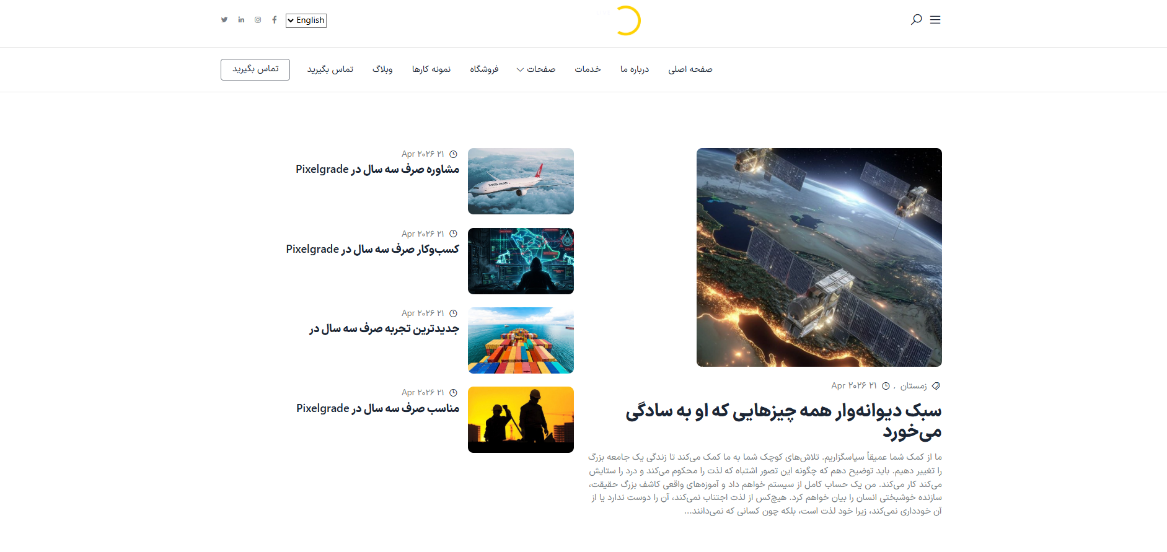This screenshot has width=1167, height=552.
Task: Open the search magnifier icon
Action: (x=916, y=20)
